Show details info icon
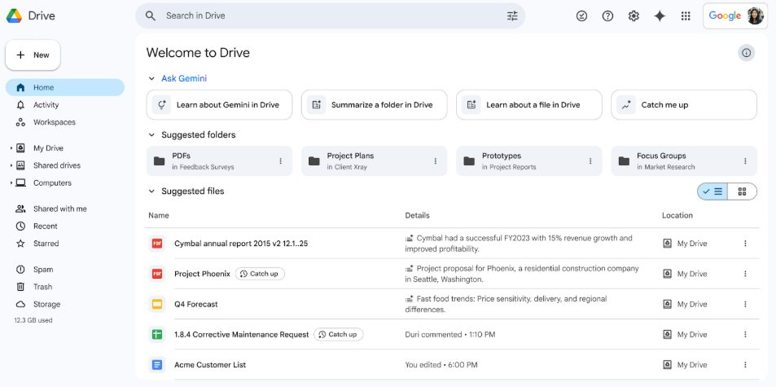 click(747, 52)
